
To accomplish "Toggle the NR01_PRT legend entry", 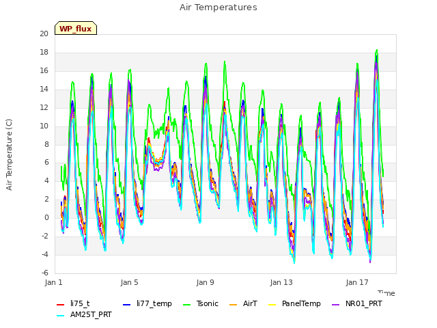I will (x=356, y=303).
